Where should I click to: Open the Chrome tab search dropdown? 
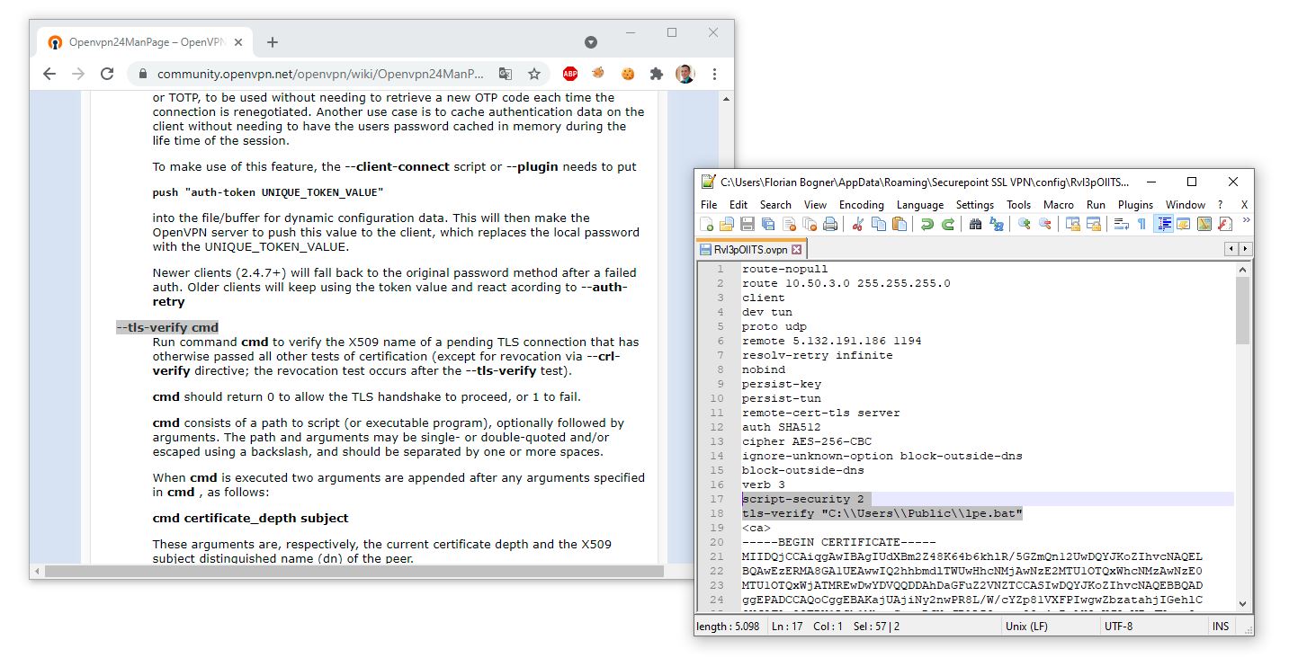tap(591, 42)
